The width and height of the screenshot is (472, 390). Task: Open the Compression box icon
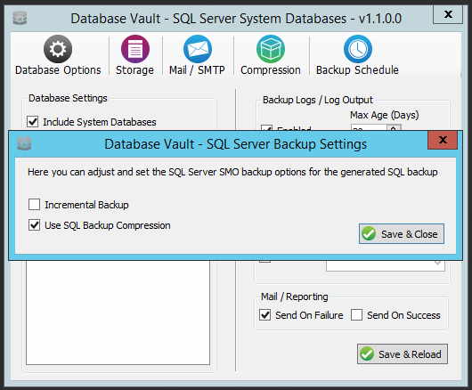tap(271, 49)
